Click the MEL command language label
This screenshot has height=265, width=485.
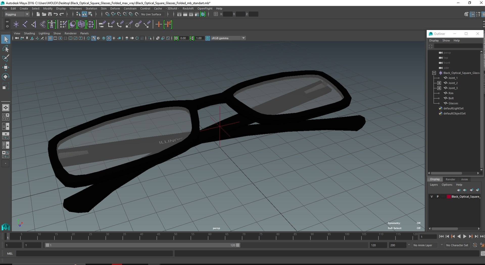point(10,253)
